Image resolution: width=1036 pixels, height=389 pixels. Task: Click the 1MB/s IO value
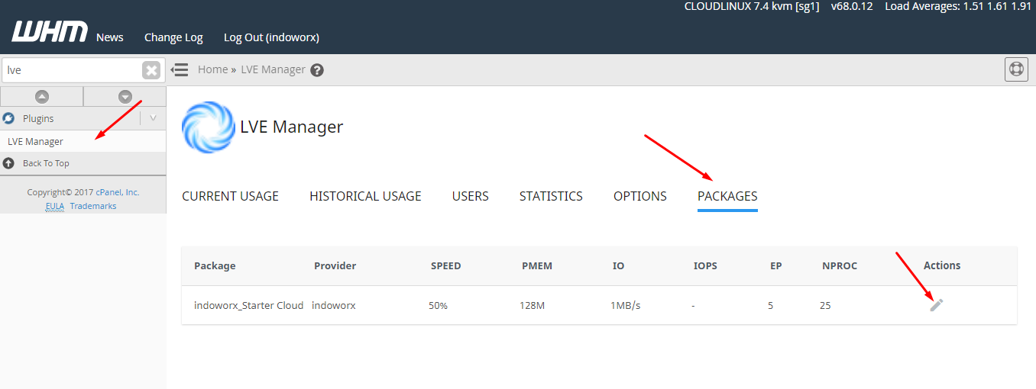pyautogui.click(x=625, y=305)
